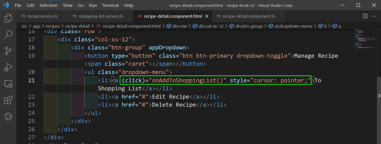
Task: Click 'Delete Recipe' text in code
Action: 174,105
